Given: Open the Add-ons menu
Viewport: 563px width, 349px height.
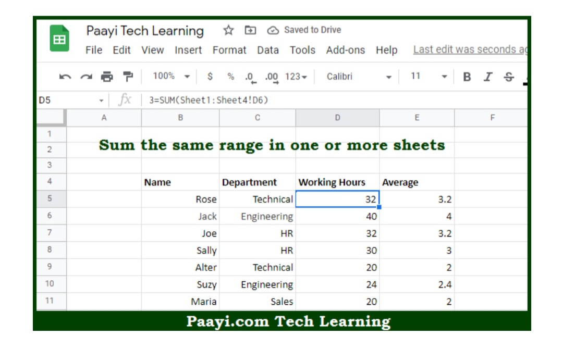Looking at the screenshot, I should [346, 50].
